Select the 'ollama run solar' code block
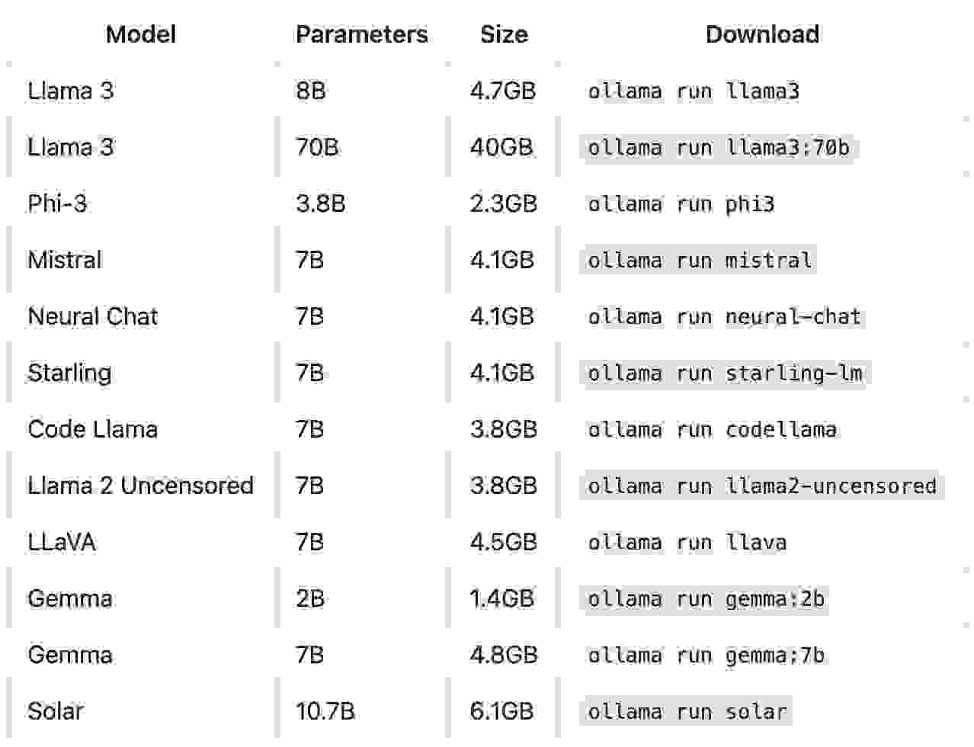 tap(687, 712)
